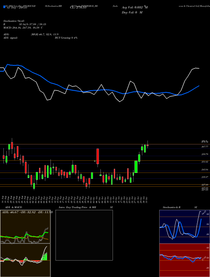
Task: Click the 259.79 price axis label
Action: click(x=205, y=154)
